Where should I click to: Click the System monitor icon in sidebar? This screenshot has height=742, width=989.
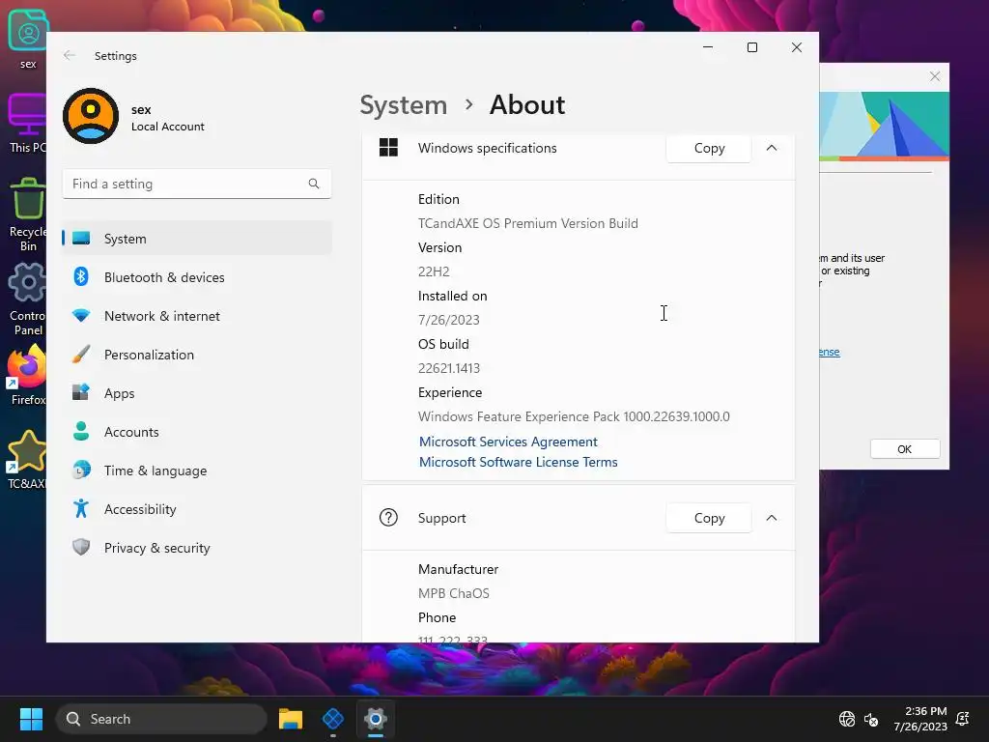pyautogui.click(x=81, y=238)
